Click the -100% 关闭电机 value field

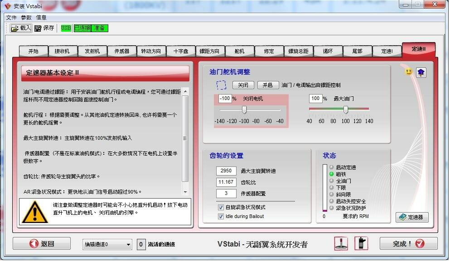225,99
